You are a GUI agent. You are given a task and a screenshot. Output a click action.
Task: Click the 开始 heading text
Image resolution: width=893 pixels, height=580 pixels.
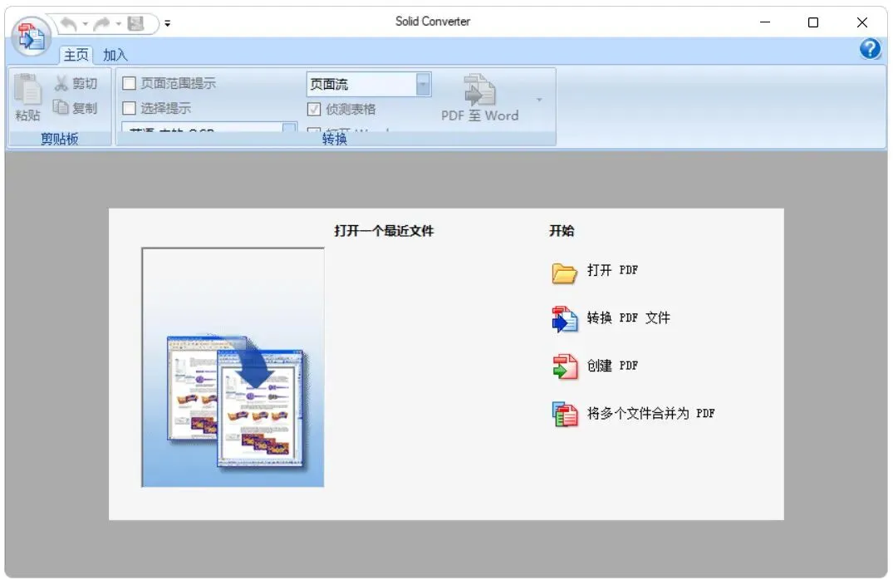click(x=562, y=231)
